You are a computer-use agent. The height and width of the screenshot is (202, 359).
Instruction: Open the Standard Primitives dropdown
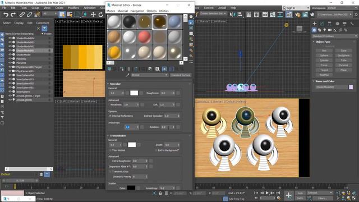click(334, 36)
